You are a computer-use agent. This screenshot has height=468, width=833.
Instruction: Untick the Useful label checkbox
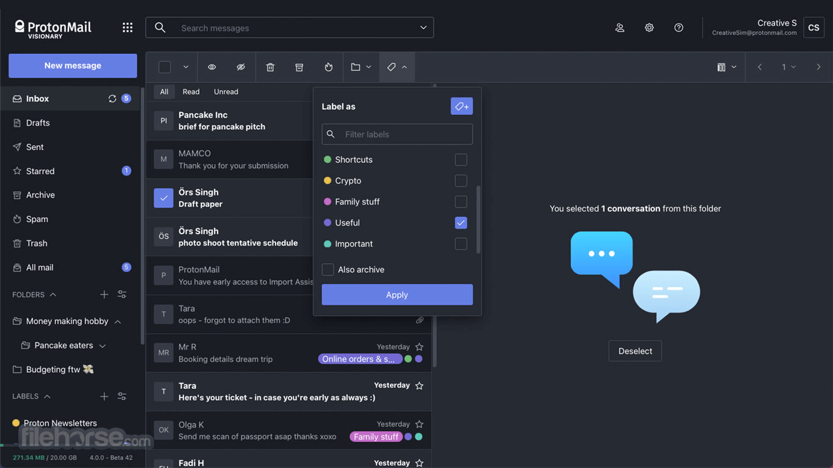coord(461,222)
